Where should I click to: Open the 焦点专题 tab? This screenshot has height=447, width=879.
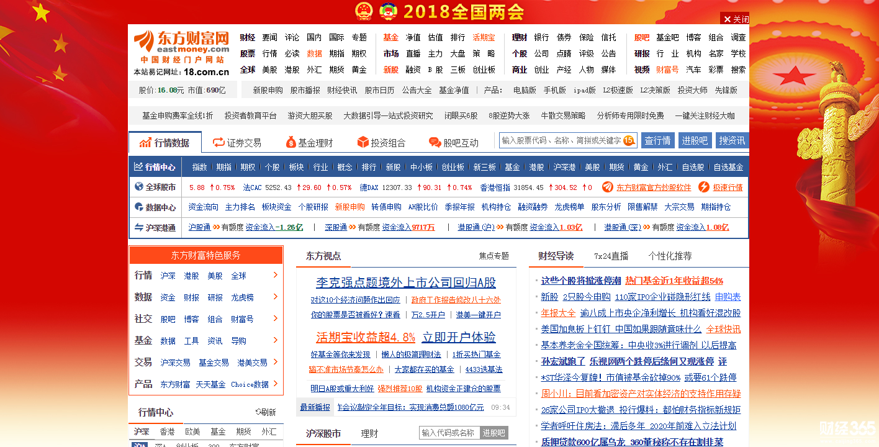[x=494, y=256]
